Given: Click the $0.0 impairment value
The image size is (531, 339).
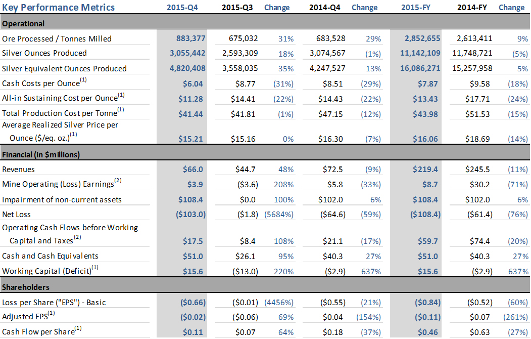Looking at the screenshot, I should coord(248,200).
